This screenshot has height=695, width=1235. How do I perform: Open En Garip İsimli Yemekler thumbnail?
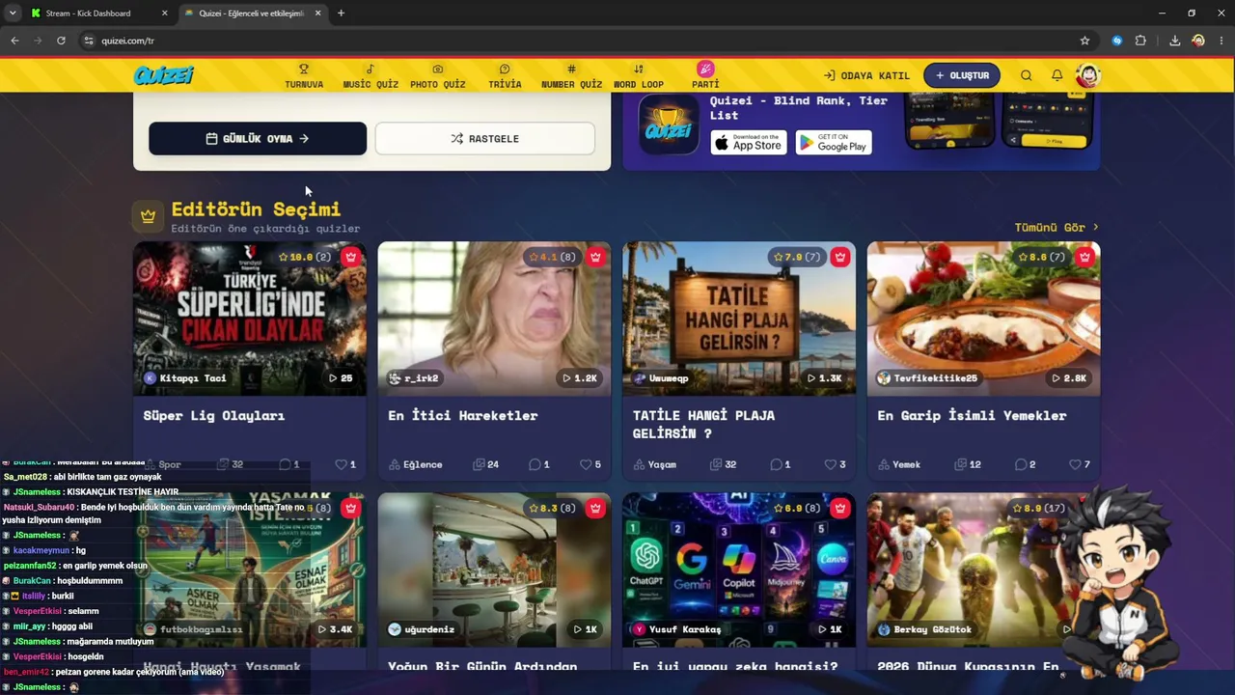[x=983, y=319]
